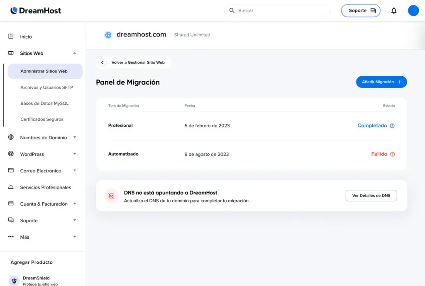
Task: Click the Completado status link
Action: [x=372, y=126]
